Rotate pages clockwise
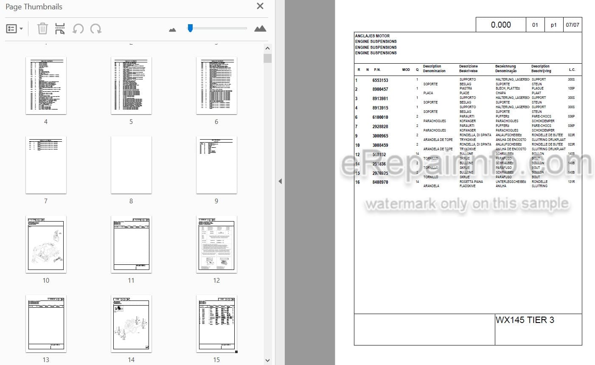The width and height of the screenshot is (595, 365). pos(96,29)
